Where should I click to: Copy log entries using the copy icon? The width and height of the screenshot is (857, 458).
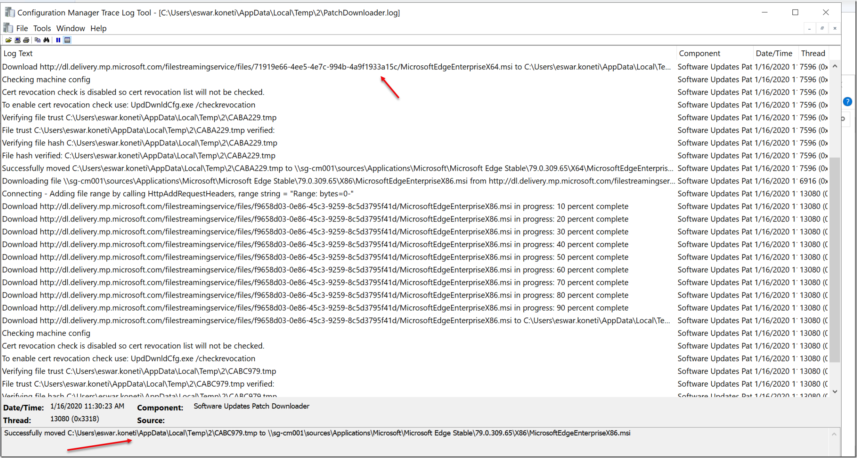[37, 40]
